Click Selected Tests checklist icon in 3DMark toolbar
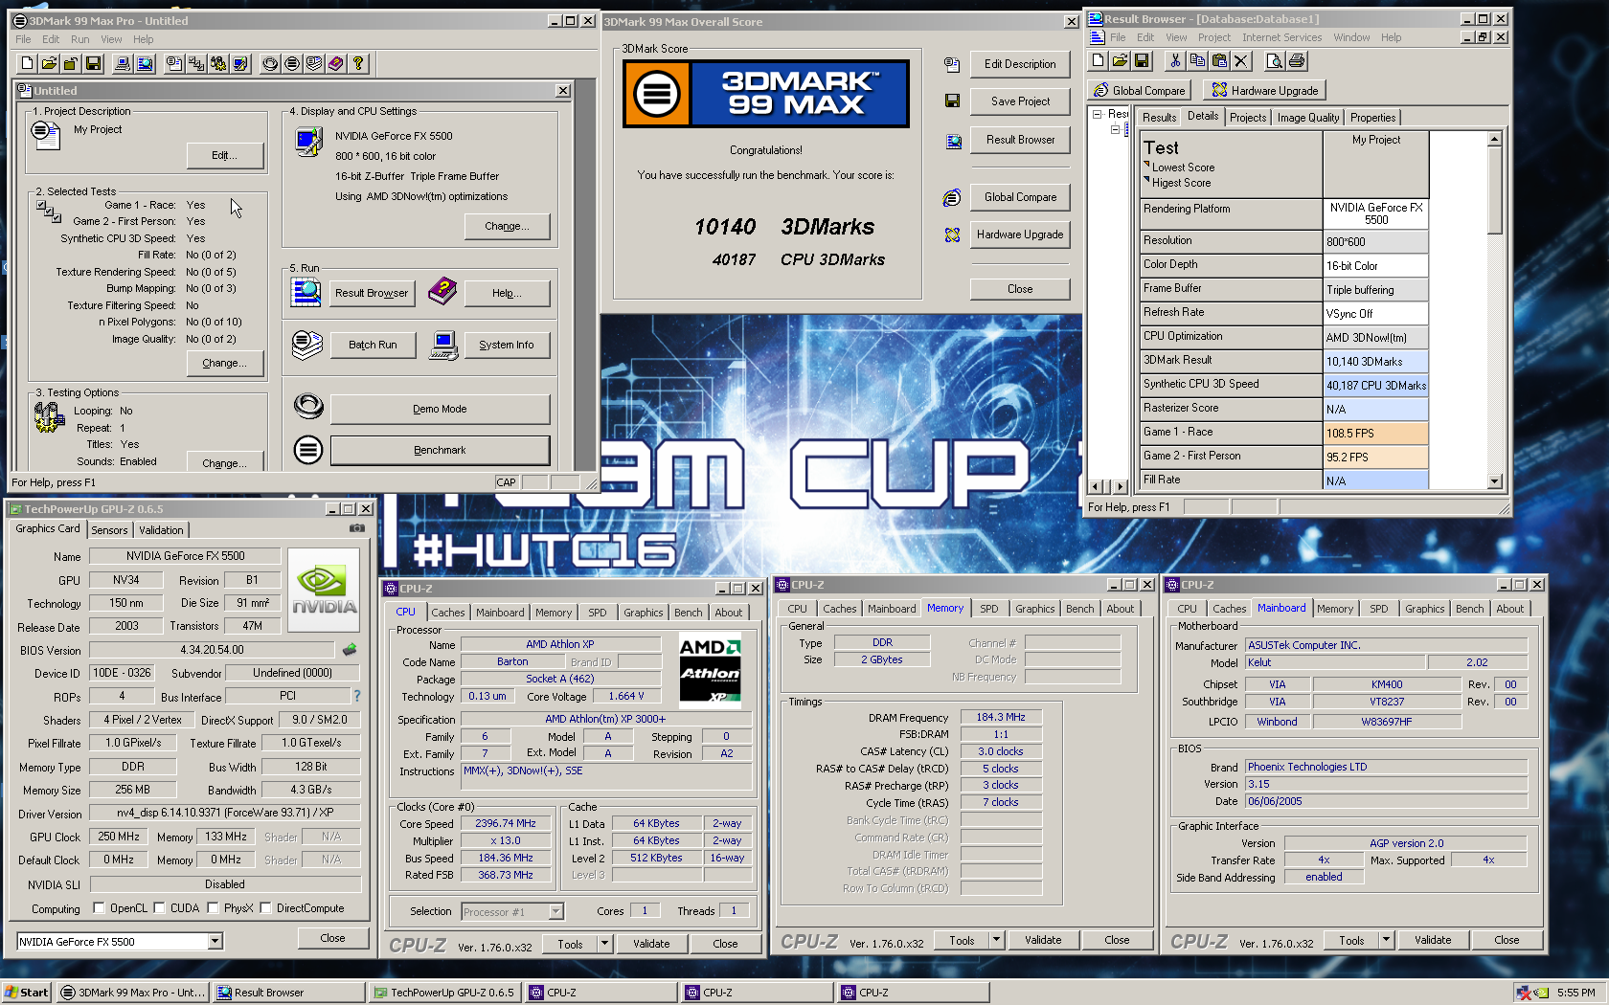 click(196, 63)
